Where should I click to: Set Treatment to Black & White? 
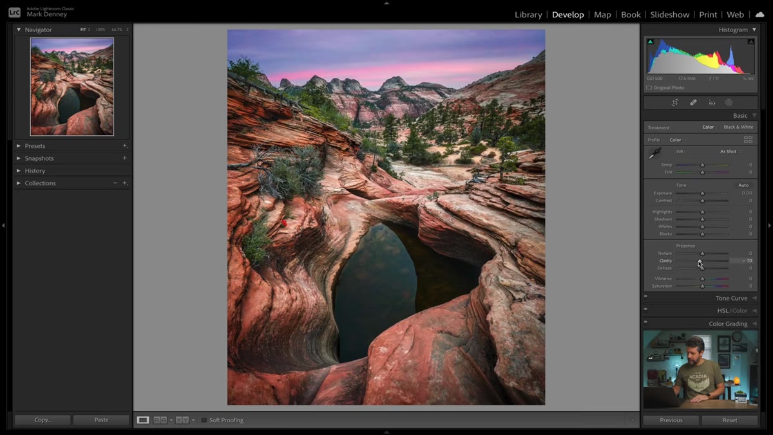coord(738,127)
